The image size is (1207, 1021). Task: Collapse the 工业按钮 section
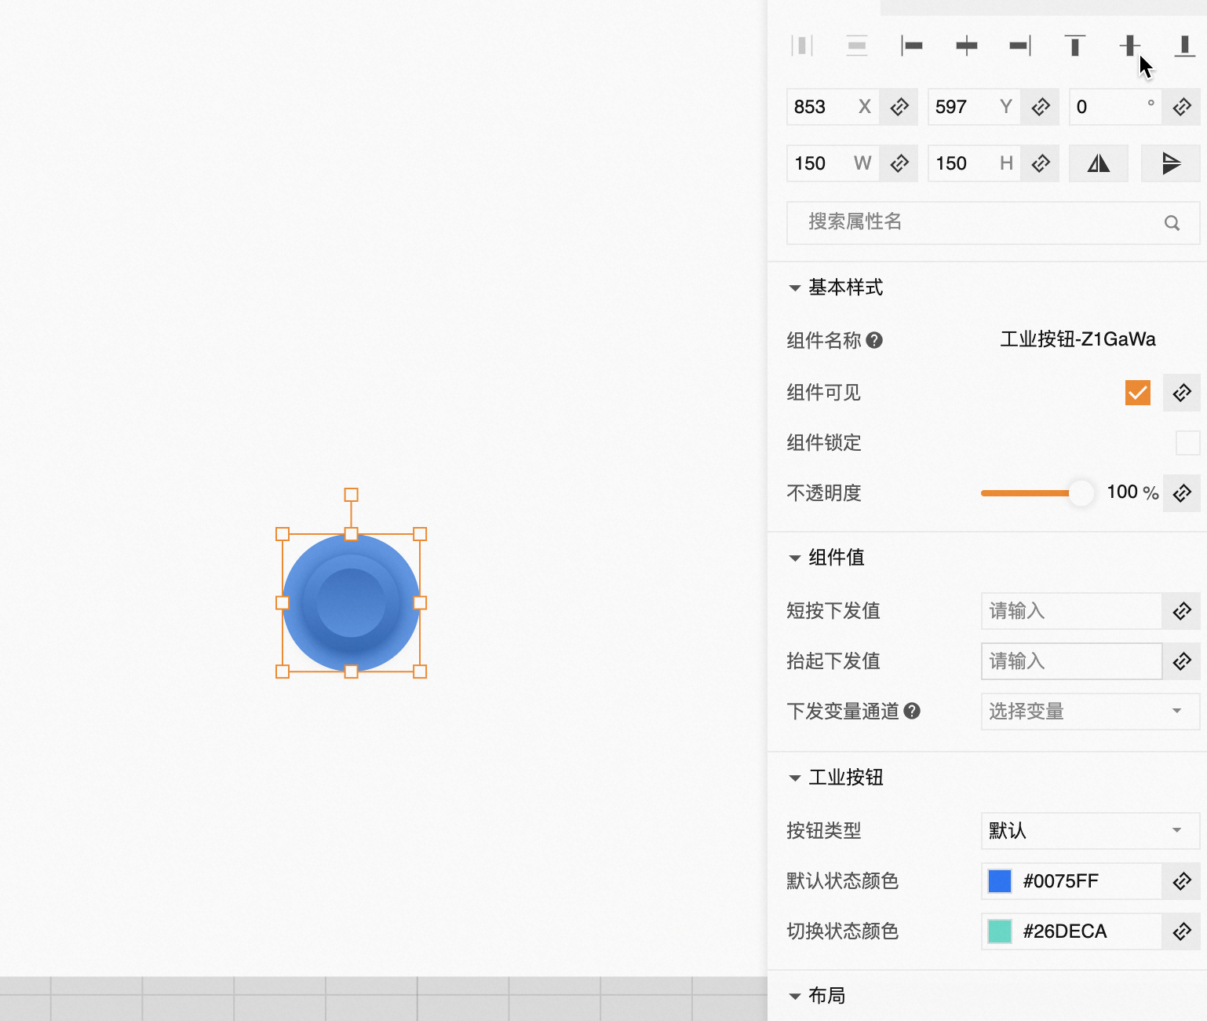795,778
